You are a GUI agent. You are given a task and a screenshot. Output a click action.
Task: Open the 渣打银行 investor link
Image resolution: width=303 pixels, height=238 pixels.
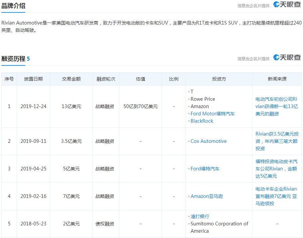(x=200, y=216)
